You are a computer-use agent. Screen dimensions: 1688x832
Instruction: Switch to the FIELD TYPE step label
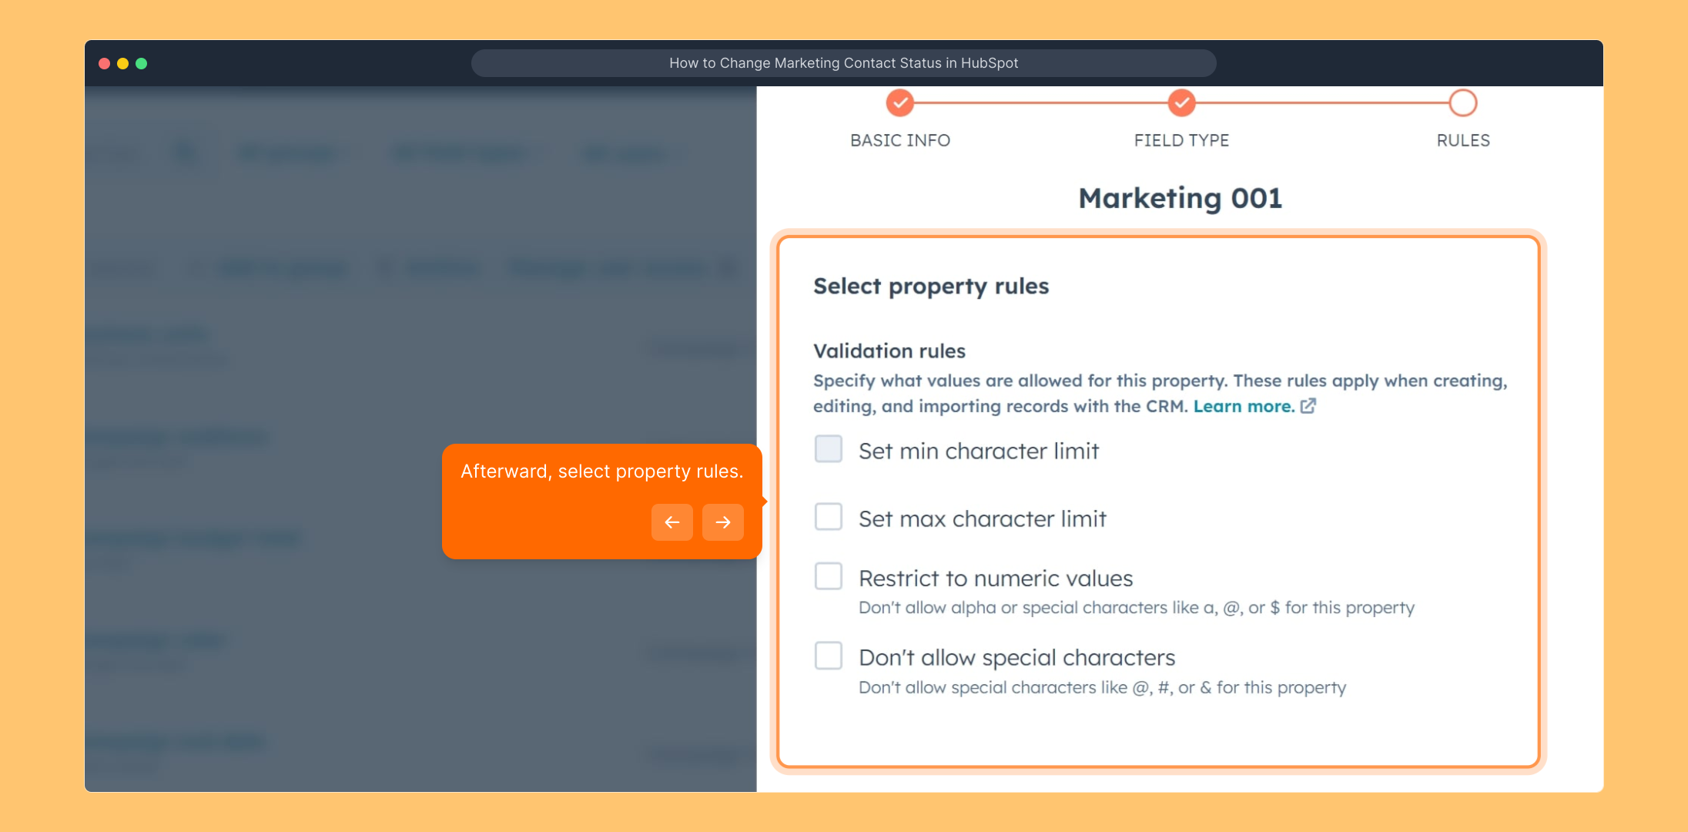tap(1181, 140)
